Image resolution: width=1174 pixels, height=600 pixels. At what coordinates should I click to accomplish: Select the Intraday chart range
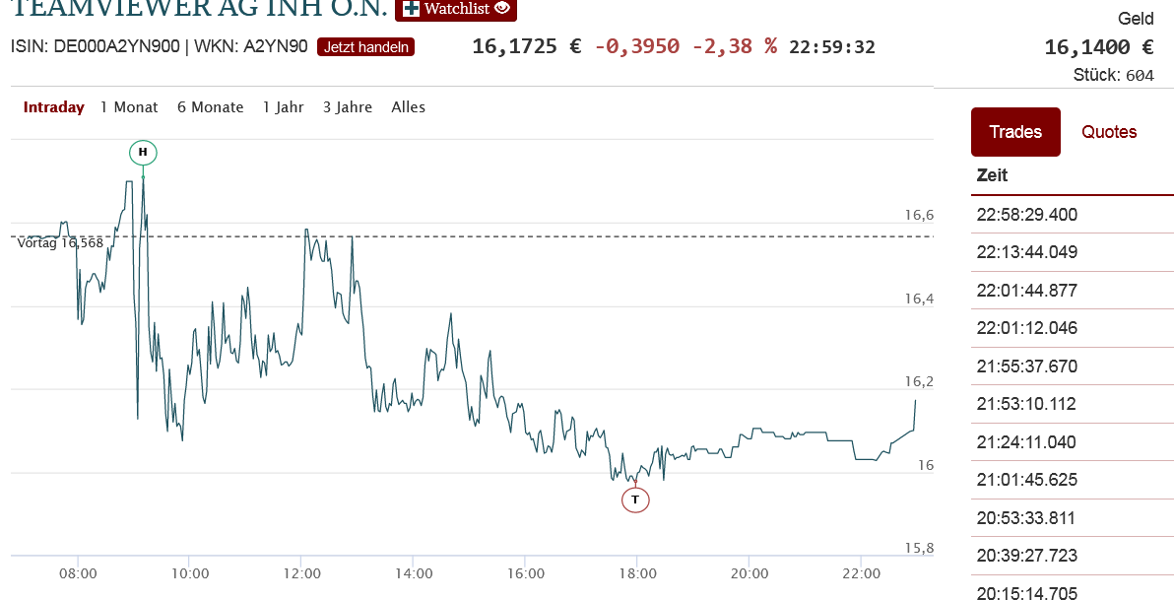(x=54, y=107)
